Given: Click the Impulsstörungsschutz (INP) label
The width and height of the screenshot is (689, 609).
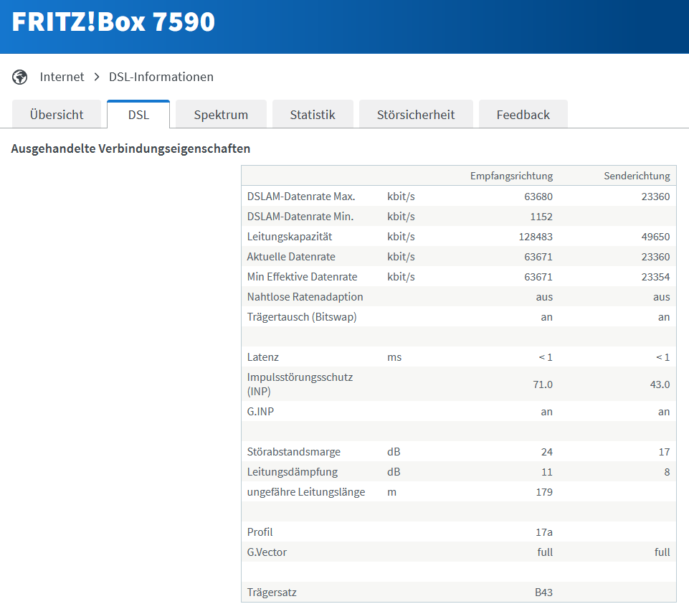Looking at the screenshot, I should point(300,384).
